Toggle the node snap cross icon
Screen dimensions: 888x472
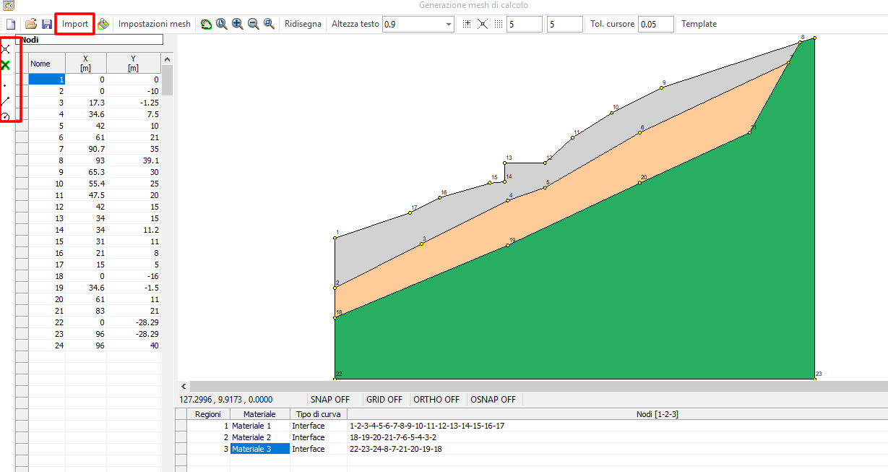pyautogui.click(x=483, y=24)
